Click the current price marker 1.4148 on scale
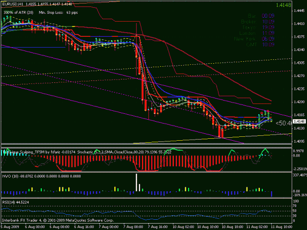This screenshot has height=230, width=307. [x=299, y=121]
